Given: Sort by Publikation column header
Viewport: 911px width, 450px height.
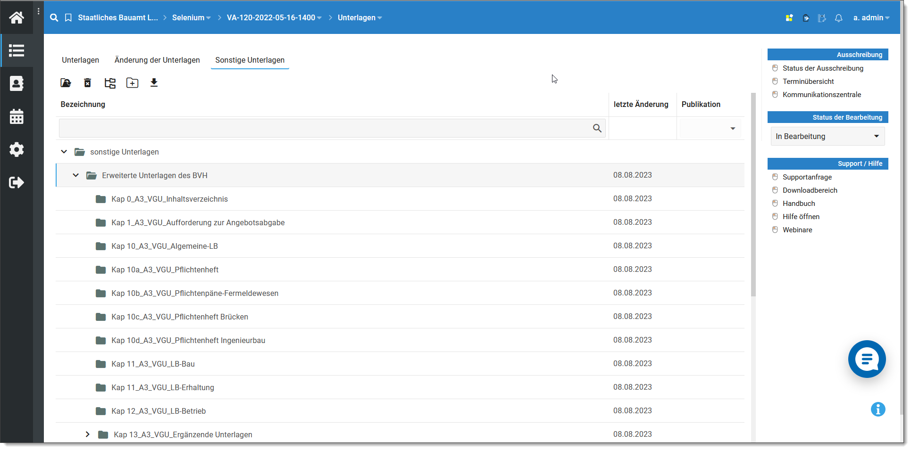Looking at the screenshot, I should click(x=701, y=104).
